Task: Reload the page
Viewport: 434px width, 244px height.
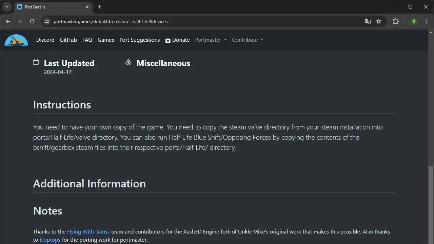Action: (32, 21)
